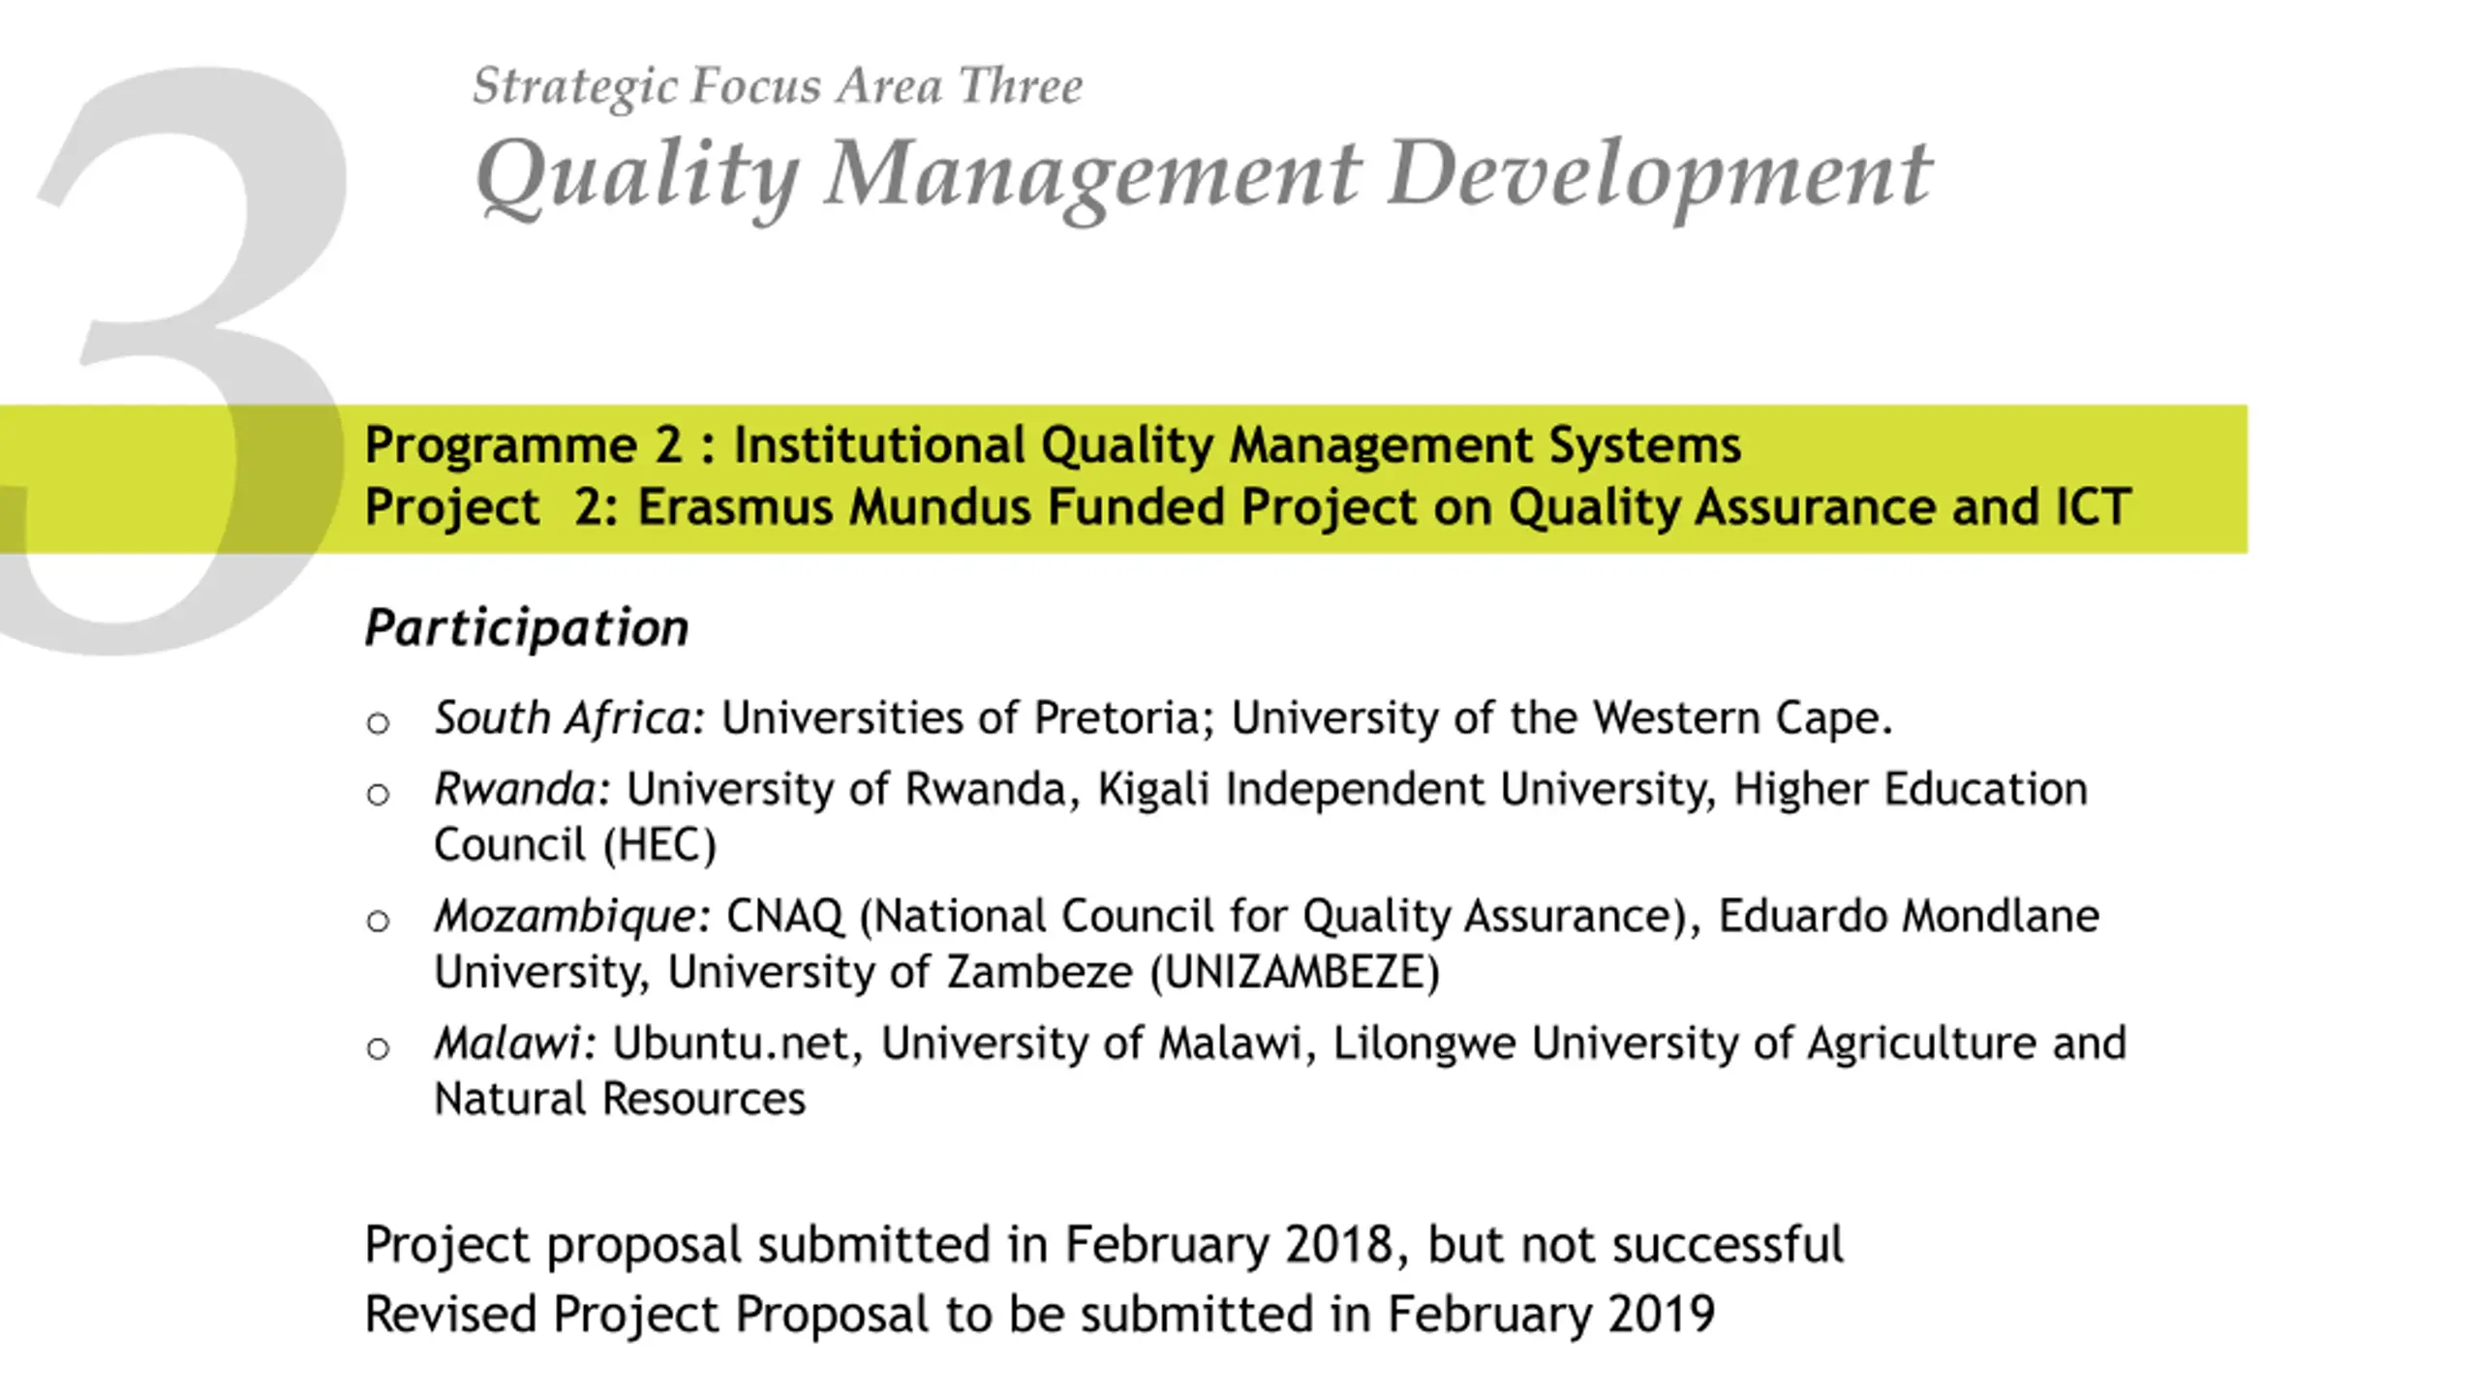Viewport: 2479px width, 1394px height.
Task: Click the 'UNIZAMBEZE' text
Action: click(x=1296, y=972)
